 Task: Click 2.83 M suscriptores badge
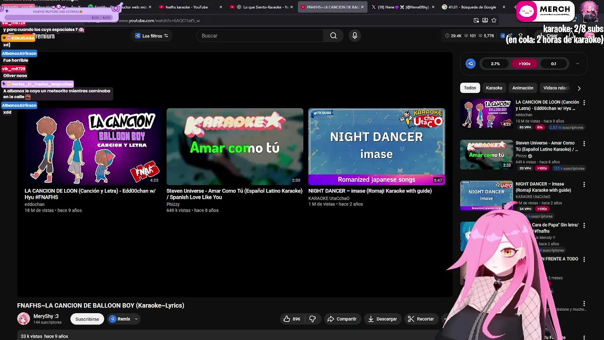(x=566, y=127)
